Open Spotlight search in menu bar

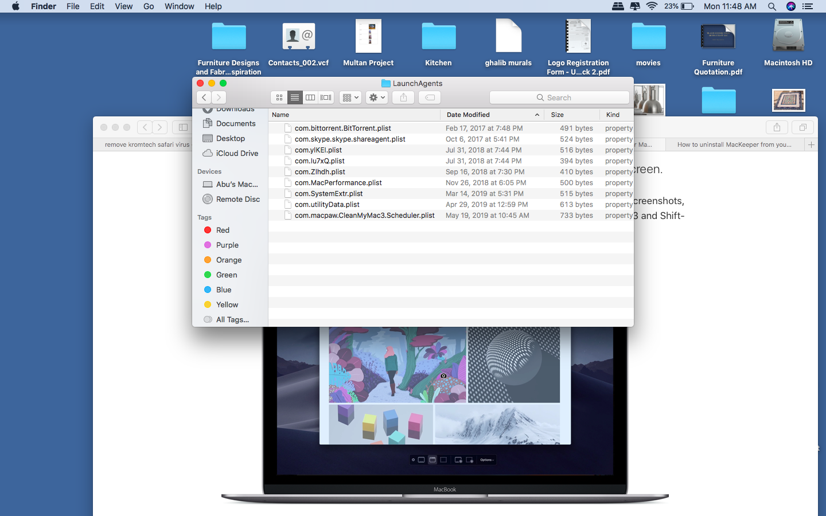[772, 6]
